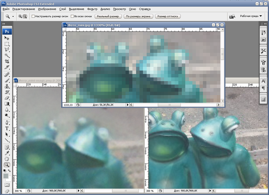Click horizontal scrollbar thumb in Фото_mini.jpg window

pyautogui.click(x=169, y=105)
